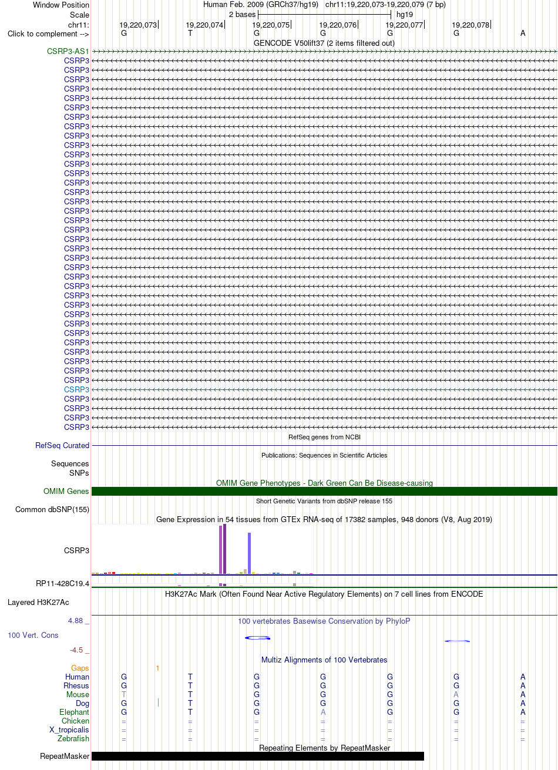
Task: Open the 100 vertebrates Basewise Conservation title
Action: [x=324, y=621]
